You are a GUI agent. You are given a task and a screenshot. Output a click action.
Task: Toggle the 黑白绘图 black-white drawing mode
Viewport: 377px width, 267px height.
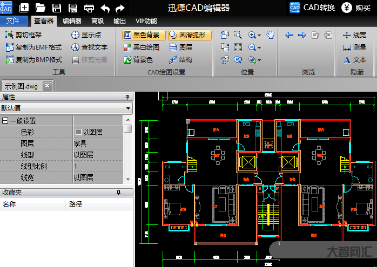click(142, 47)
